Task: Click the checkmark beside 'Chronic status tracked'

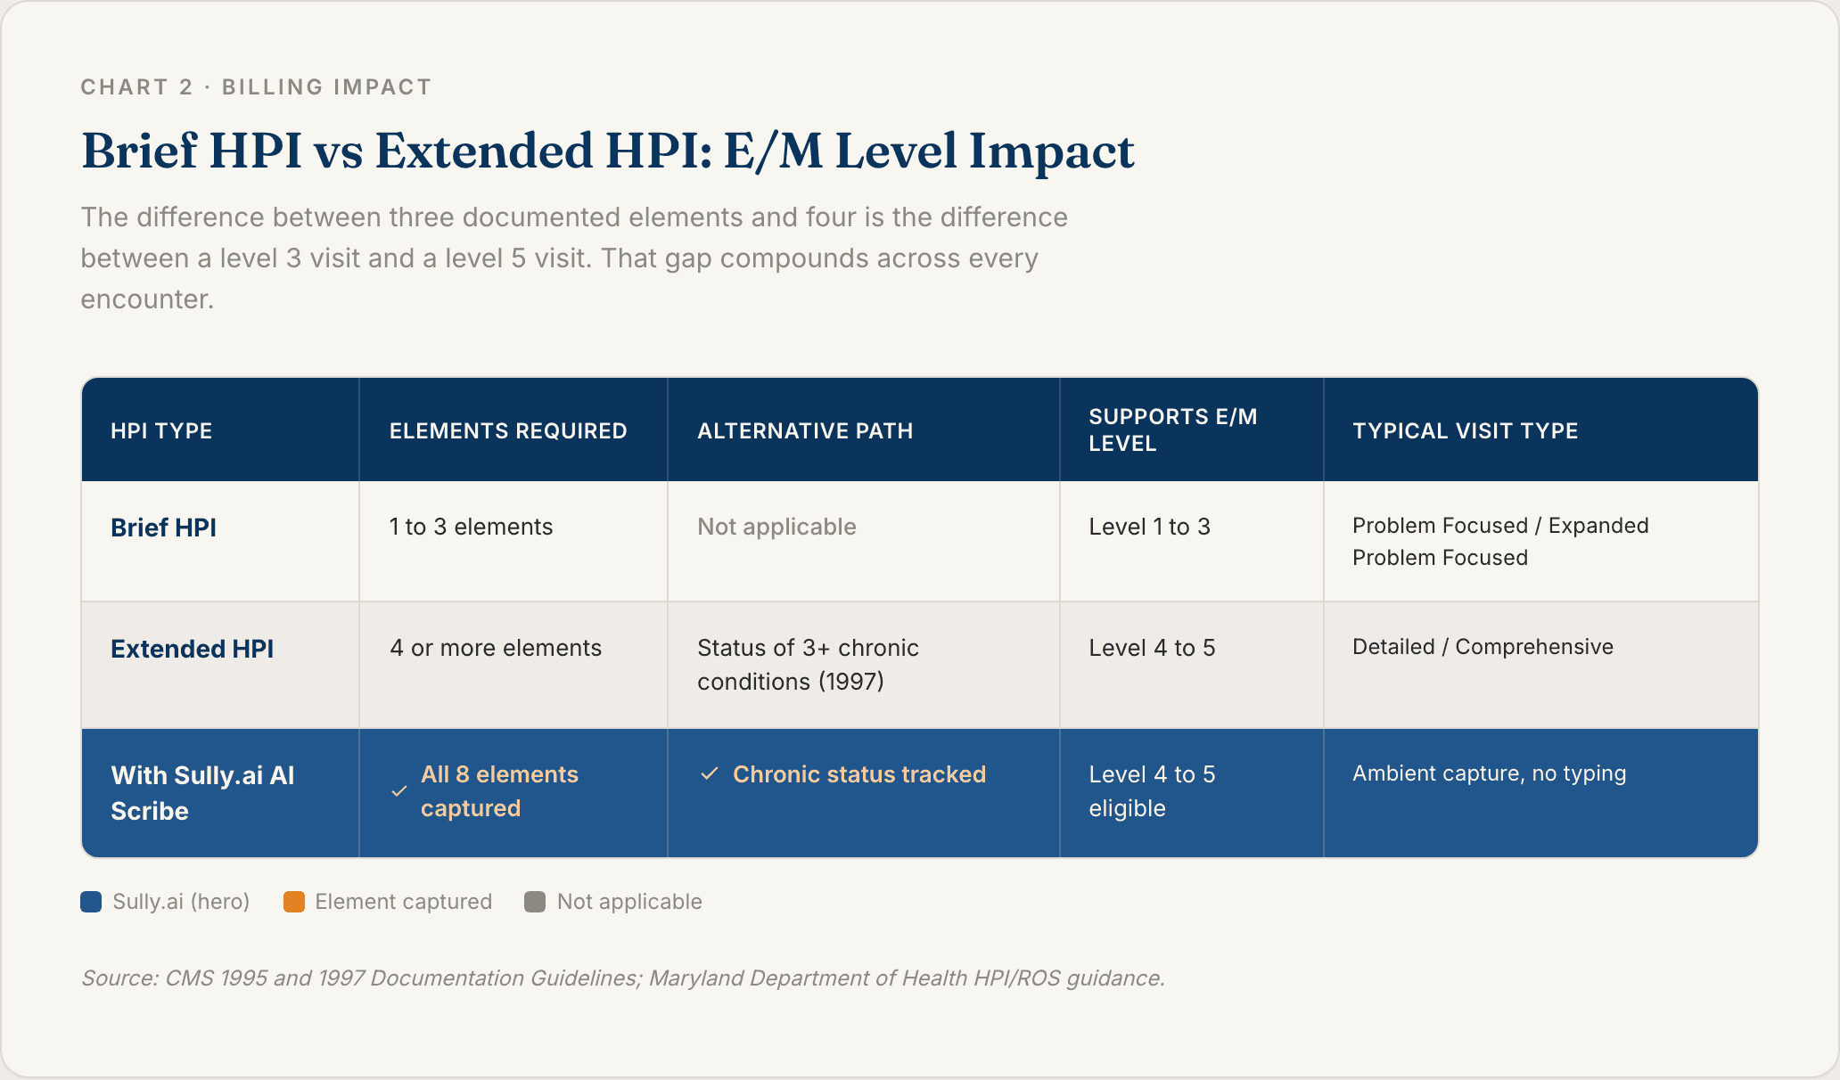Action: pos(709,775)
